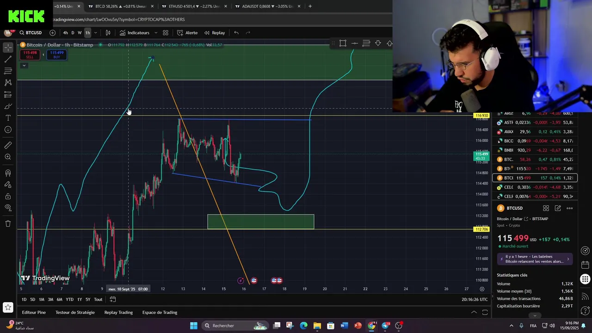Open the Rechercher taskbar search box
The width and height of the screenshot is (592, 333).
pyautogui.click(x=234, y=326)
